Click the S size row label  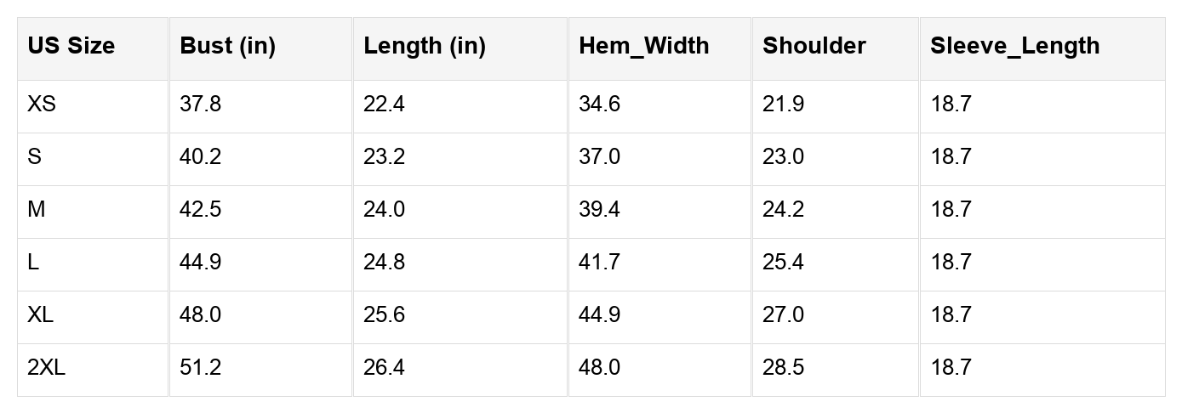pos(34,157)
